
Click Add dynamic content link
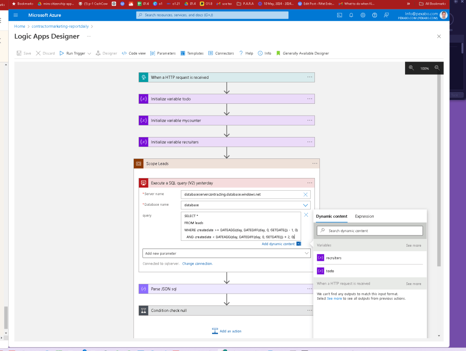point(278,244)
